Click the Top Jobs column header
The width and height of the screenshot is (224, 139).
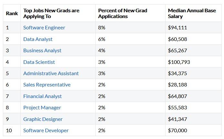tap(51, 14)
